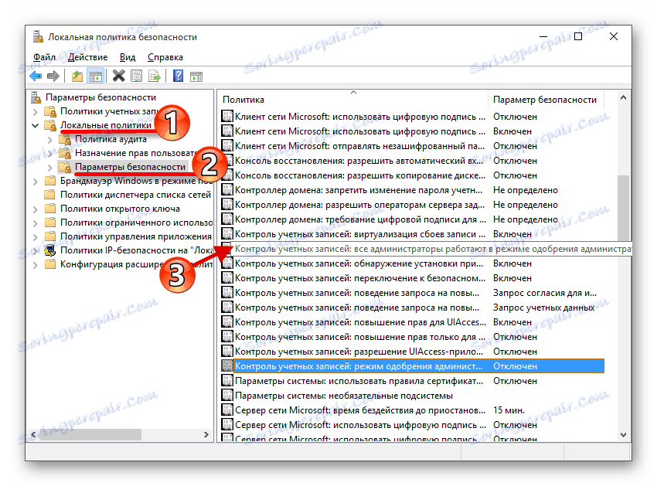Open Properties toolbar icon

click(x=137, y=76)
